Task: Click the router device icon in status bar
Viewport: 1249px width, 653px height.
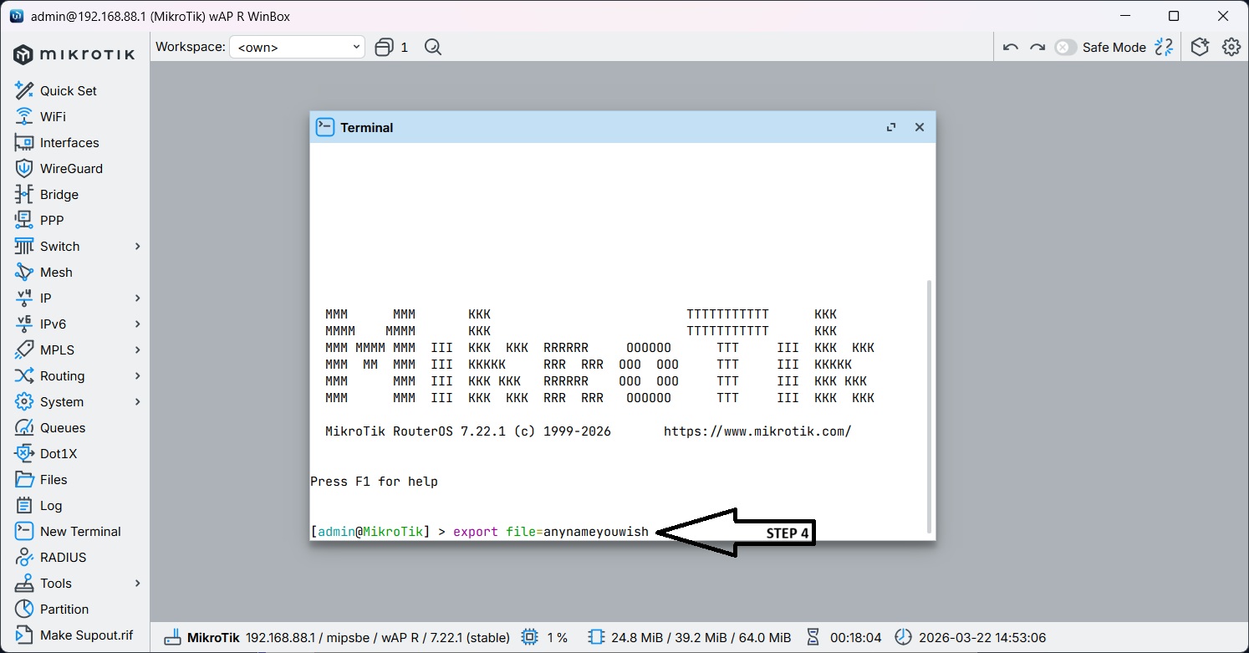Action: pos(173,637)
